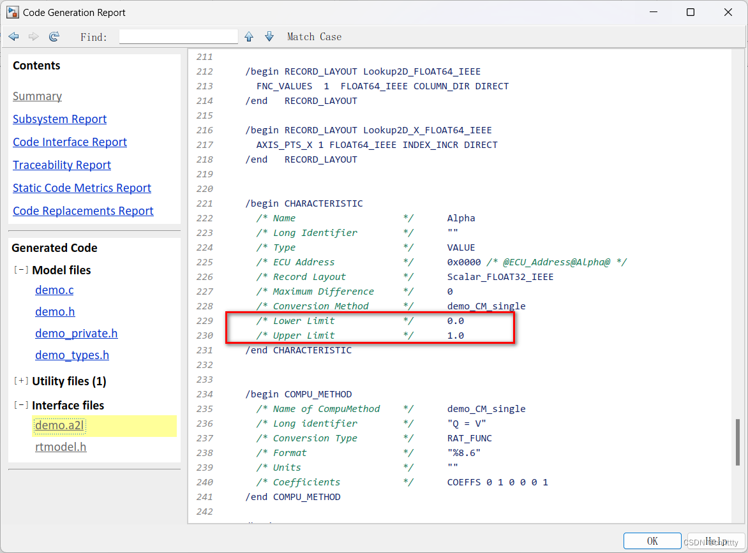Click the vertical scrollbar thumb of code view
Viewport: 748px width, 553px height.
[x=738, y=442]
